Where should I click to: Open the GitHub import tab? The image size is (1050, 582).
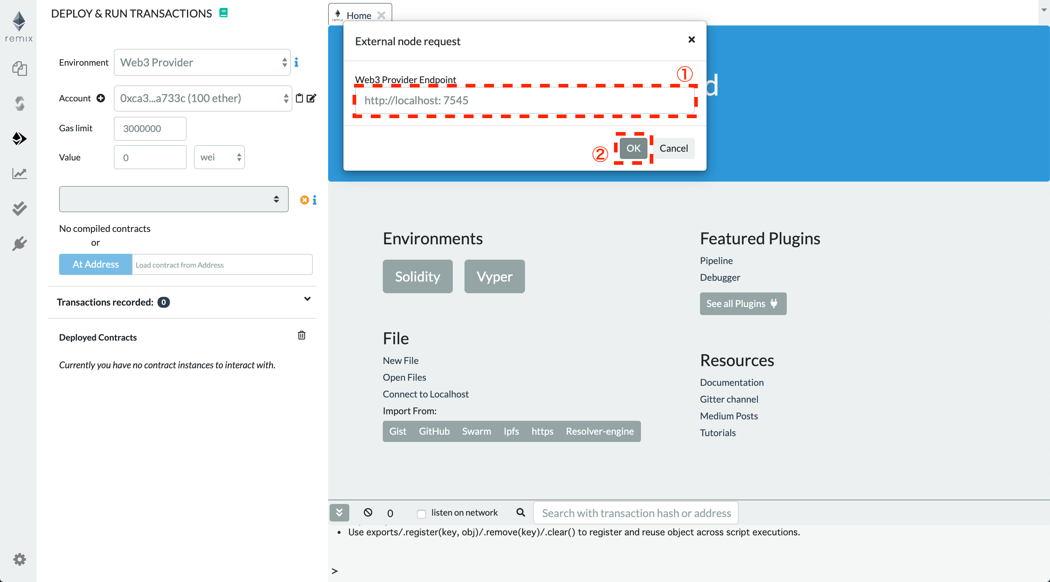434,431
